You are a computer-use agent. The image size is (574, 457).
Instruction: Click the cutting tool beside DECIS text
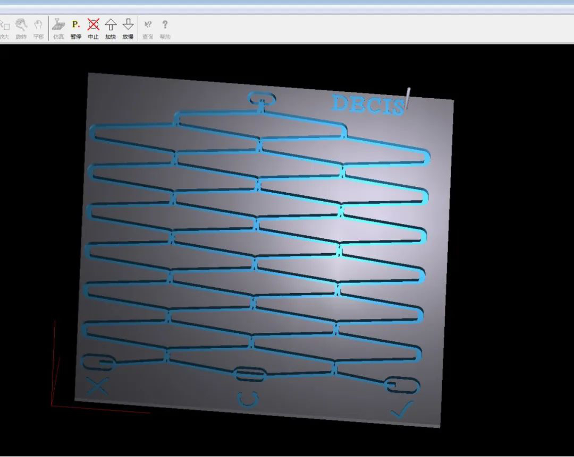[x=407, y=99]
